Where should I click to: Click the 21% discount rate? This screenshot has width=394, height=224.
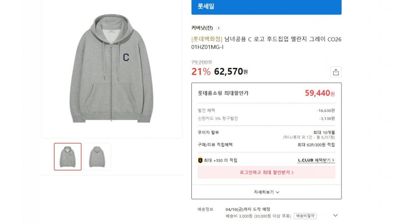click(201, 71)
